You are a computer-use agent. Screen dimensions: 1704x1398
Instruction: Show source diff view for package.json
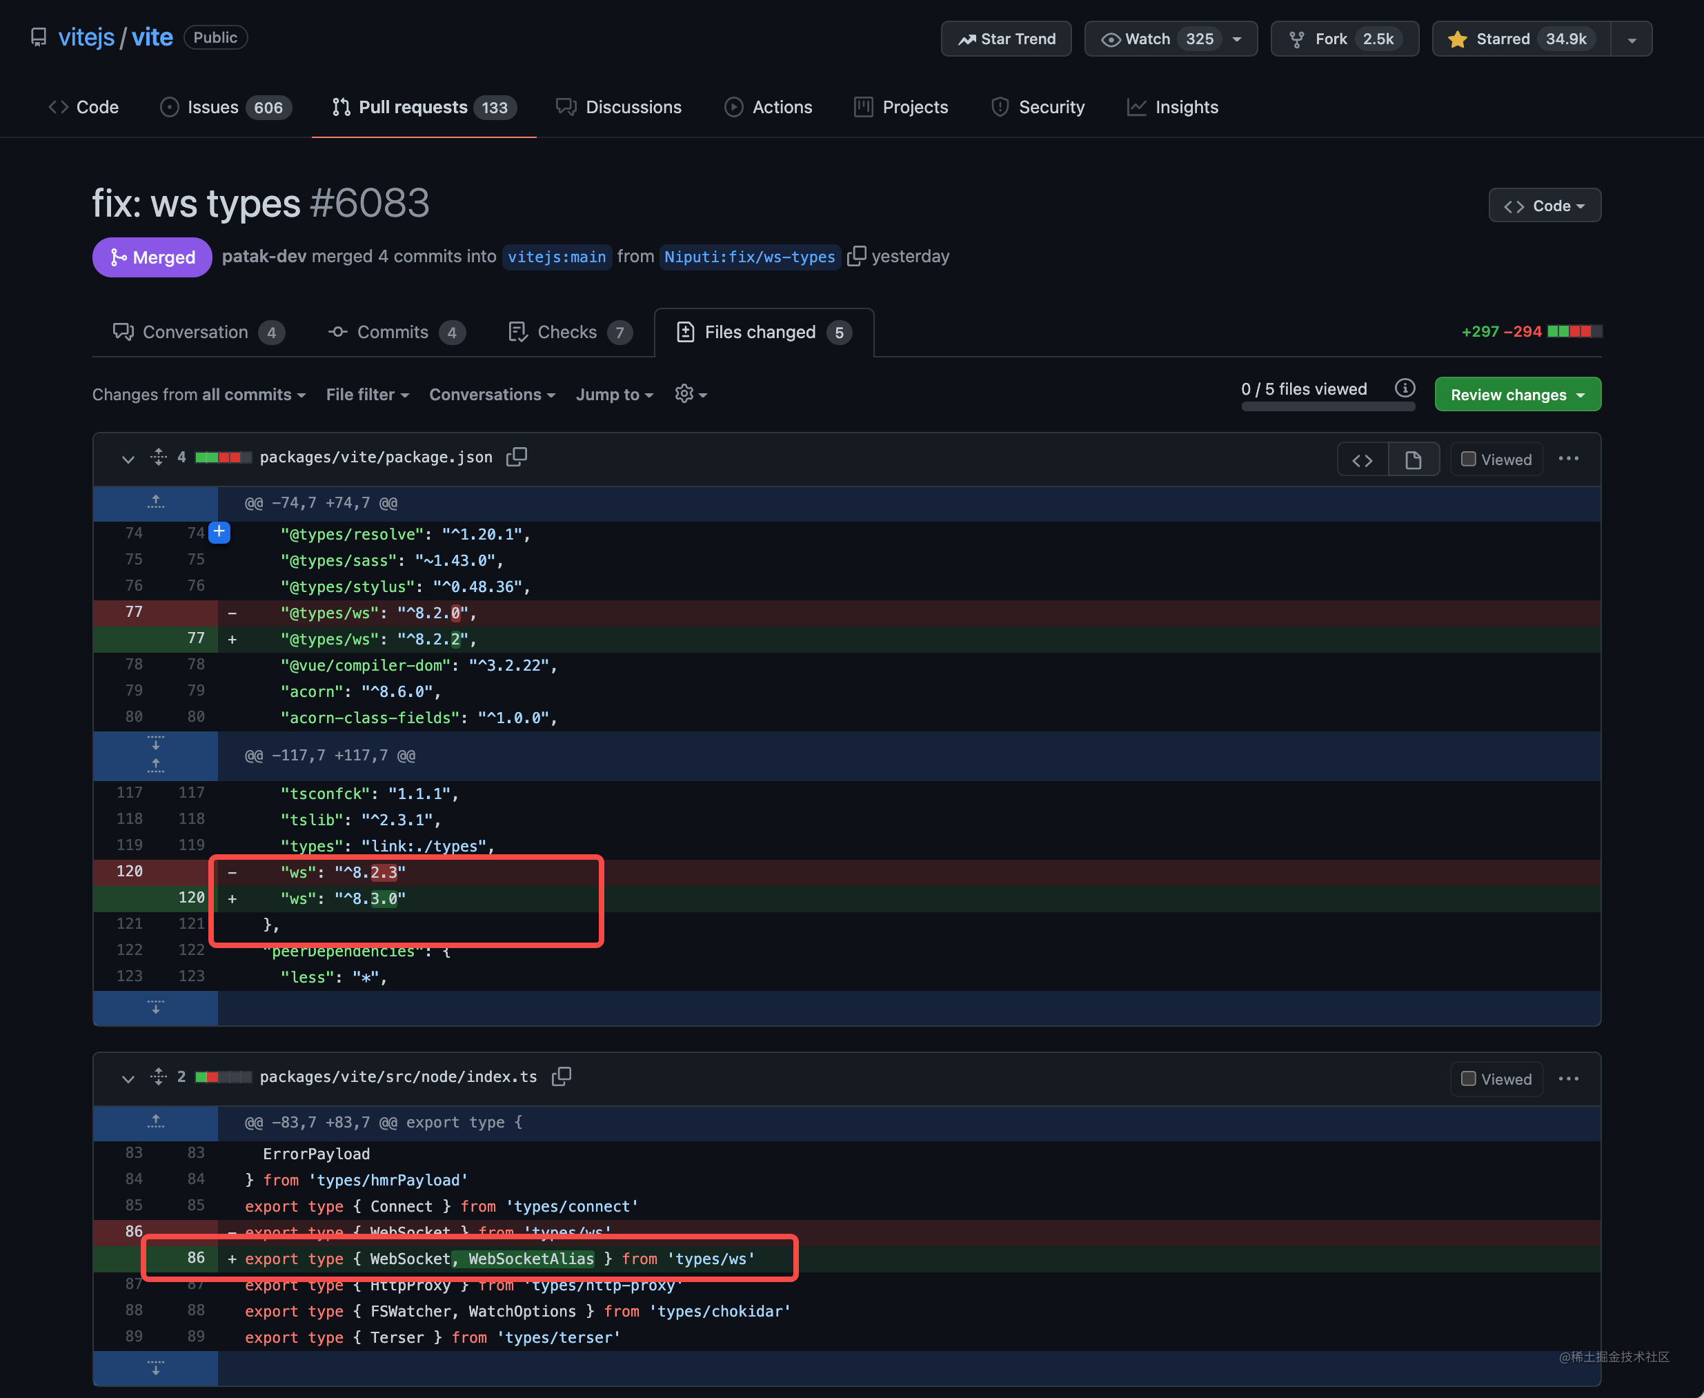tap(1362, 460)
